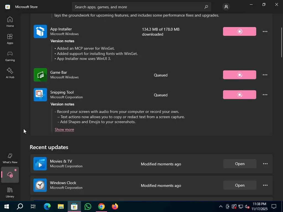This screenshot has height=212, width=283.
Task: Open the Home section in the sidebar
Action: [10, 22]
